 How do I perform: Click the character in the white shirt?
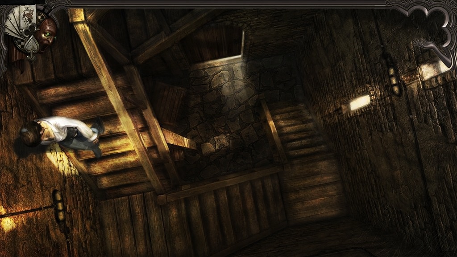tap(62, 136)
